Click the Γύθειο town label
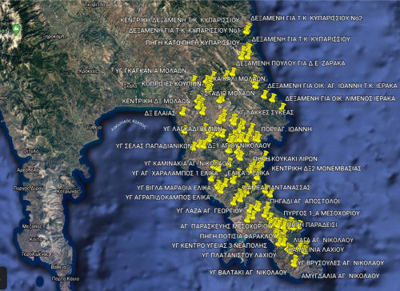This screenshot has width=400, height=291. click(94, 127)
